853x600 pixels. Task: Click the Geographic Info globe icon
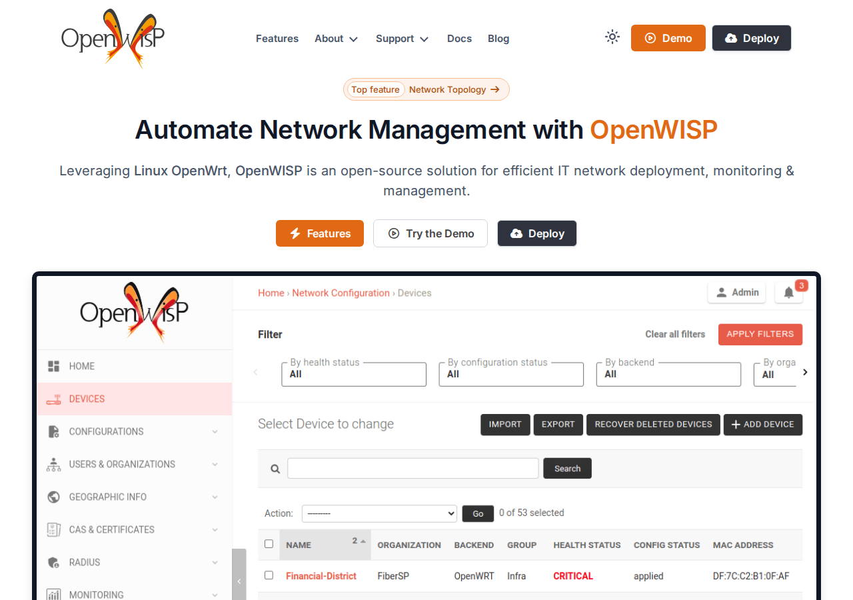tap(54, 497)
